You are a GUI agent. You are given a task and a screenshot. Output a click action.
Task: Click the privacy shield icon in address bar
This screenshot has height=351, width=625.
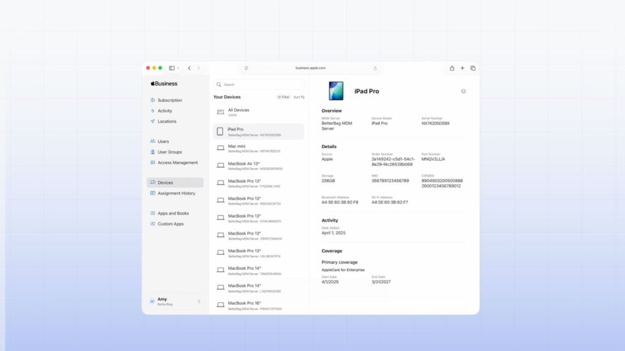pyautogui.click(x=247, y=68)
